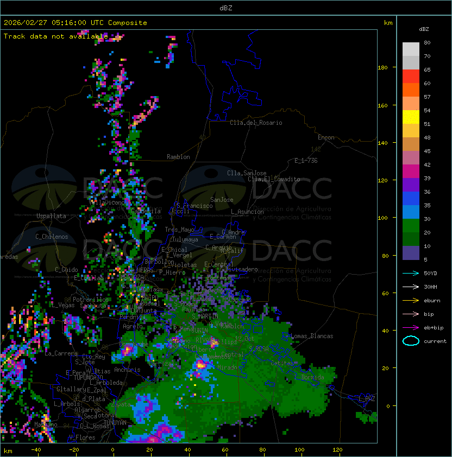The width and height of the screenshot is (452, 457).
Task: Click the '180' km vertical axis tick label
Action: (382, 68)
